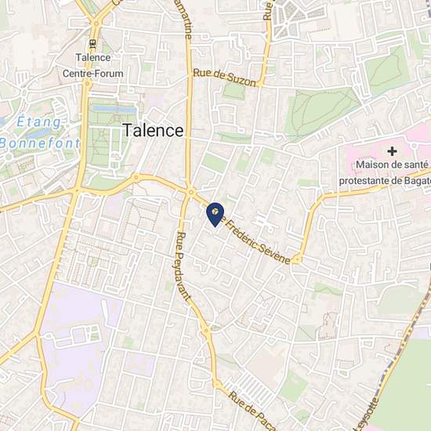Screen dimensions: 431x431
Task: Click the black hospital cross icon
Action: coord(392,151)
